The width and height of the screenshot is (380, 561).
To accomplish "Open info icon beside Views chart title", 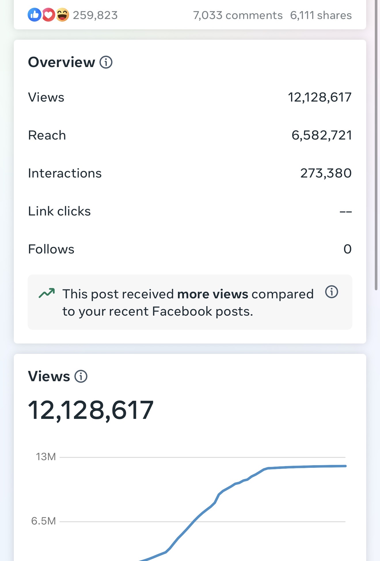I will coord(81,376).
